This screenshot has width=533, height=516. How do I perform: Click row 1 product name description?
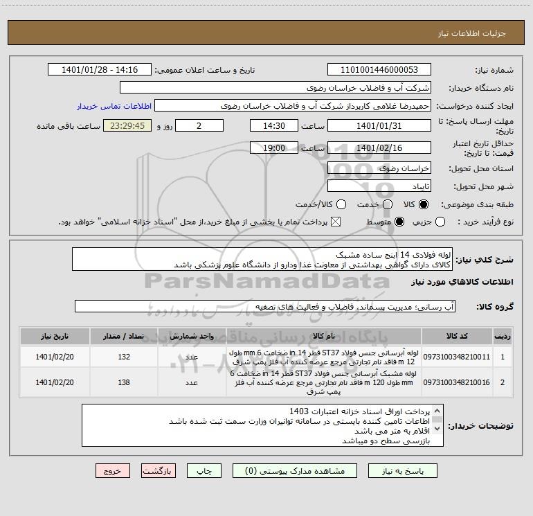point(324,357)
